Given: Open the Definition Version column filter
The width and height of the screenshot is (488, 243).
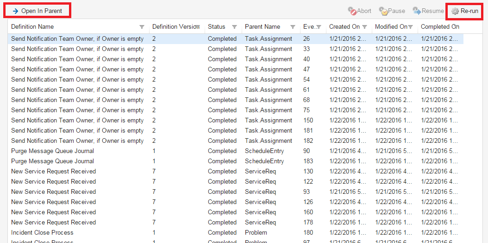Looking at the screenshot, I should [x=198, y=27].
